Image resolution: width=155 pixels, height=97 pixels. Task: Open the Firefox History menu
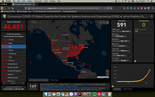coord(30,1)
